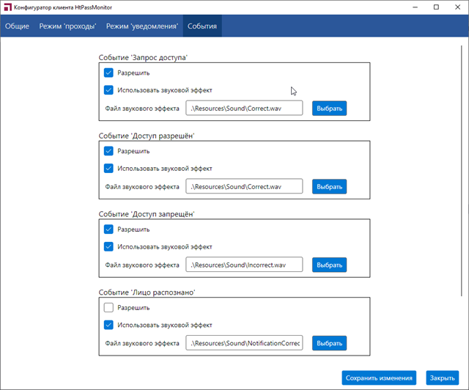Uncheck 'Разрешить' for event 'Доступ разрешён'
The width and height of the screenshot is (469, 390).
(x=108, y=151)
